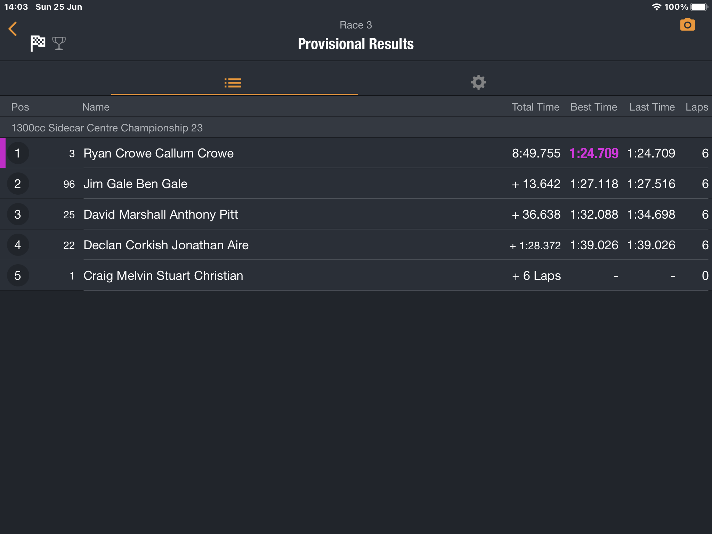Select the gap + 36.638
Screen dimensions: 712x534
536,215
